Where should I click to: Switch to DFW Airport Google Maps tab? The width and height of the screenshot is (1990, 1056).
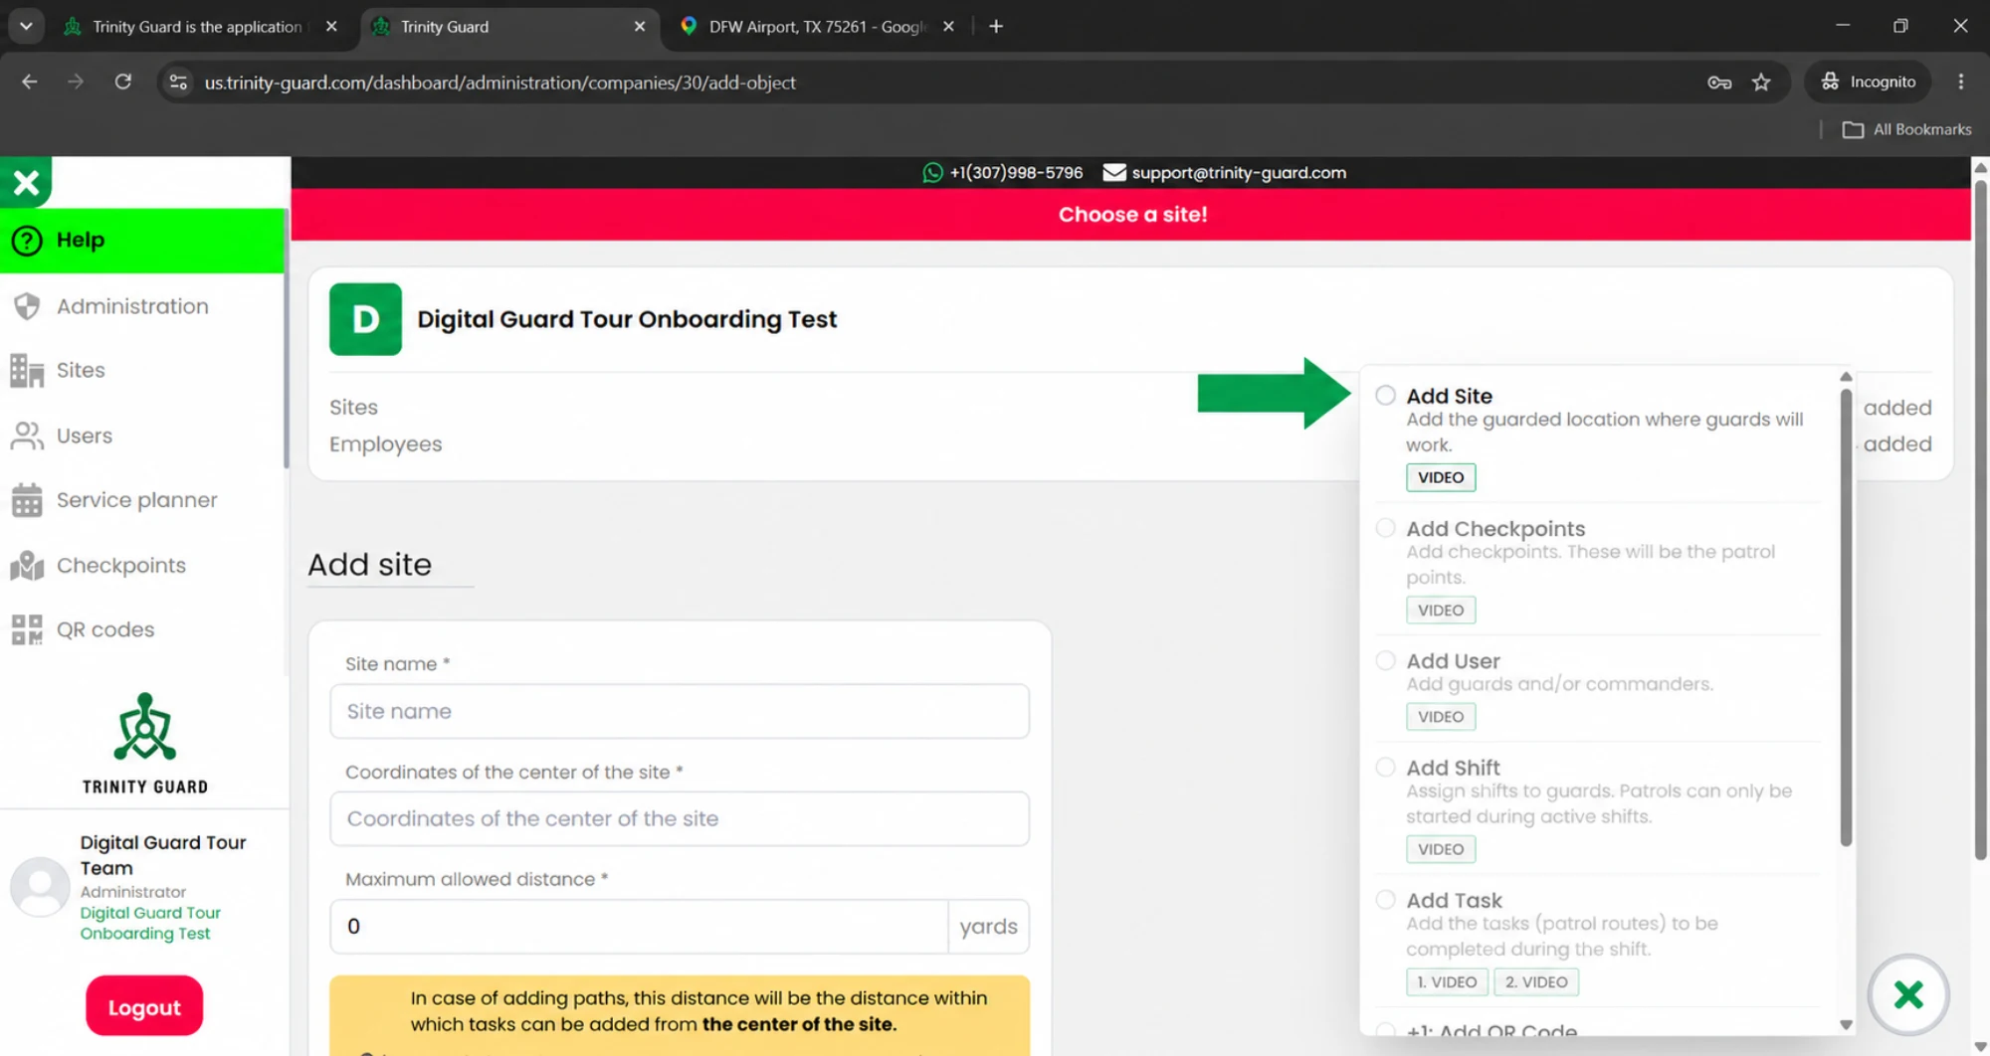(816, 27)
